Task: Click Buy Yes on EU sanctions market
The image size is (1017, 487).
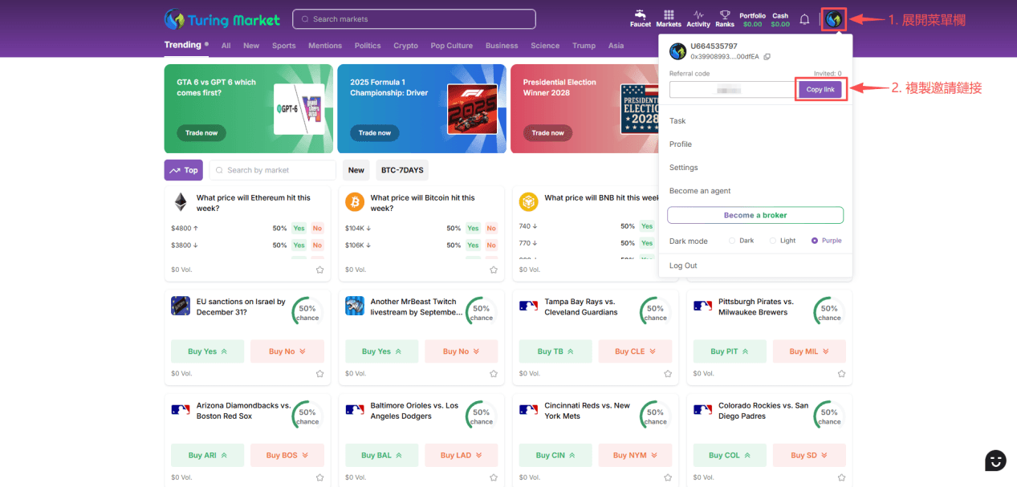Action: pyautogui.click(x=208, y=351)
